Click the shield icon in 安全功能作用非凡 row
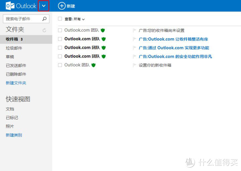Viewport: 241px width, 171px height. tap(104, 56)
